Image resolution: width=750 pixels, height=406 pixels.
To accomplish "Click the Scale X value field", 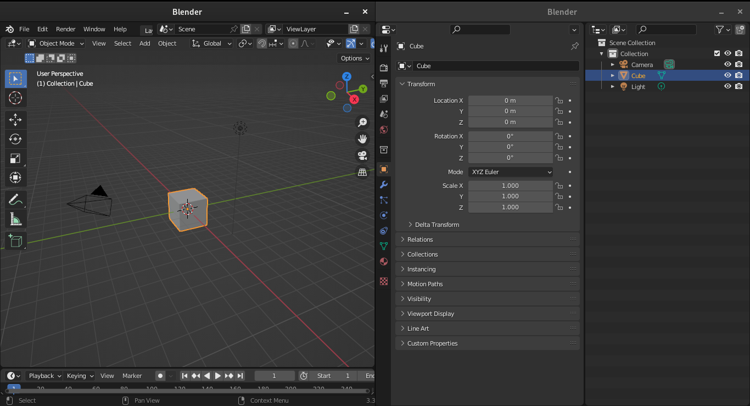I will coord(510,186).
